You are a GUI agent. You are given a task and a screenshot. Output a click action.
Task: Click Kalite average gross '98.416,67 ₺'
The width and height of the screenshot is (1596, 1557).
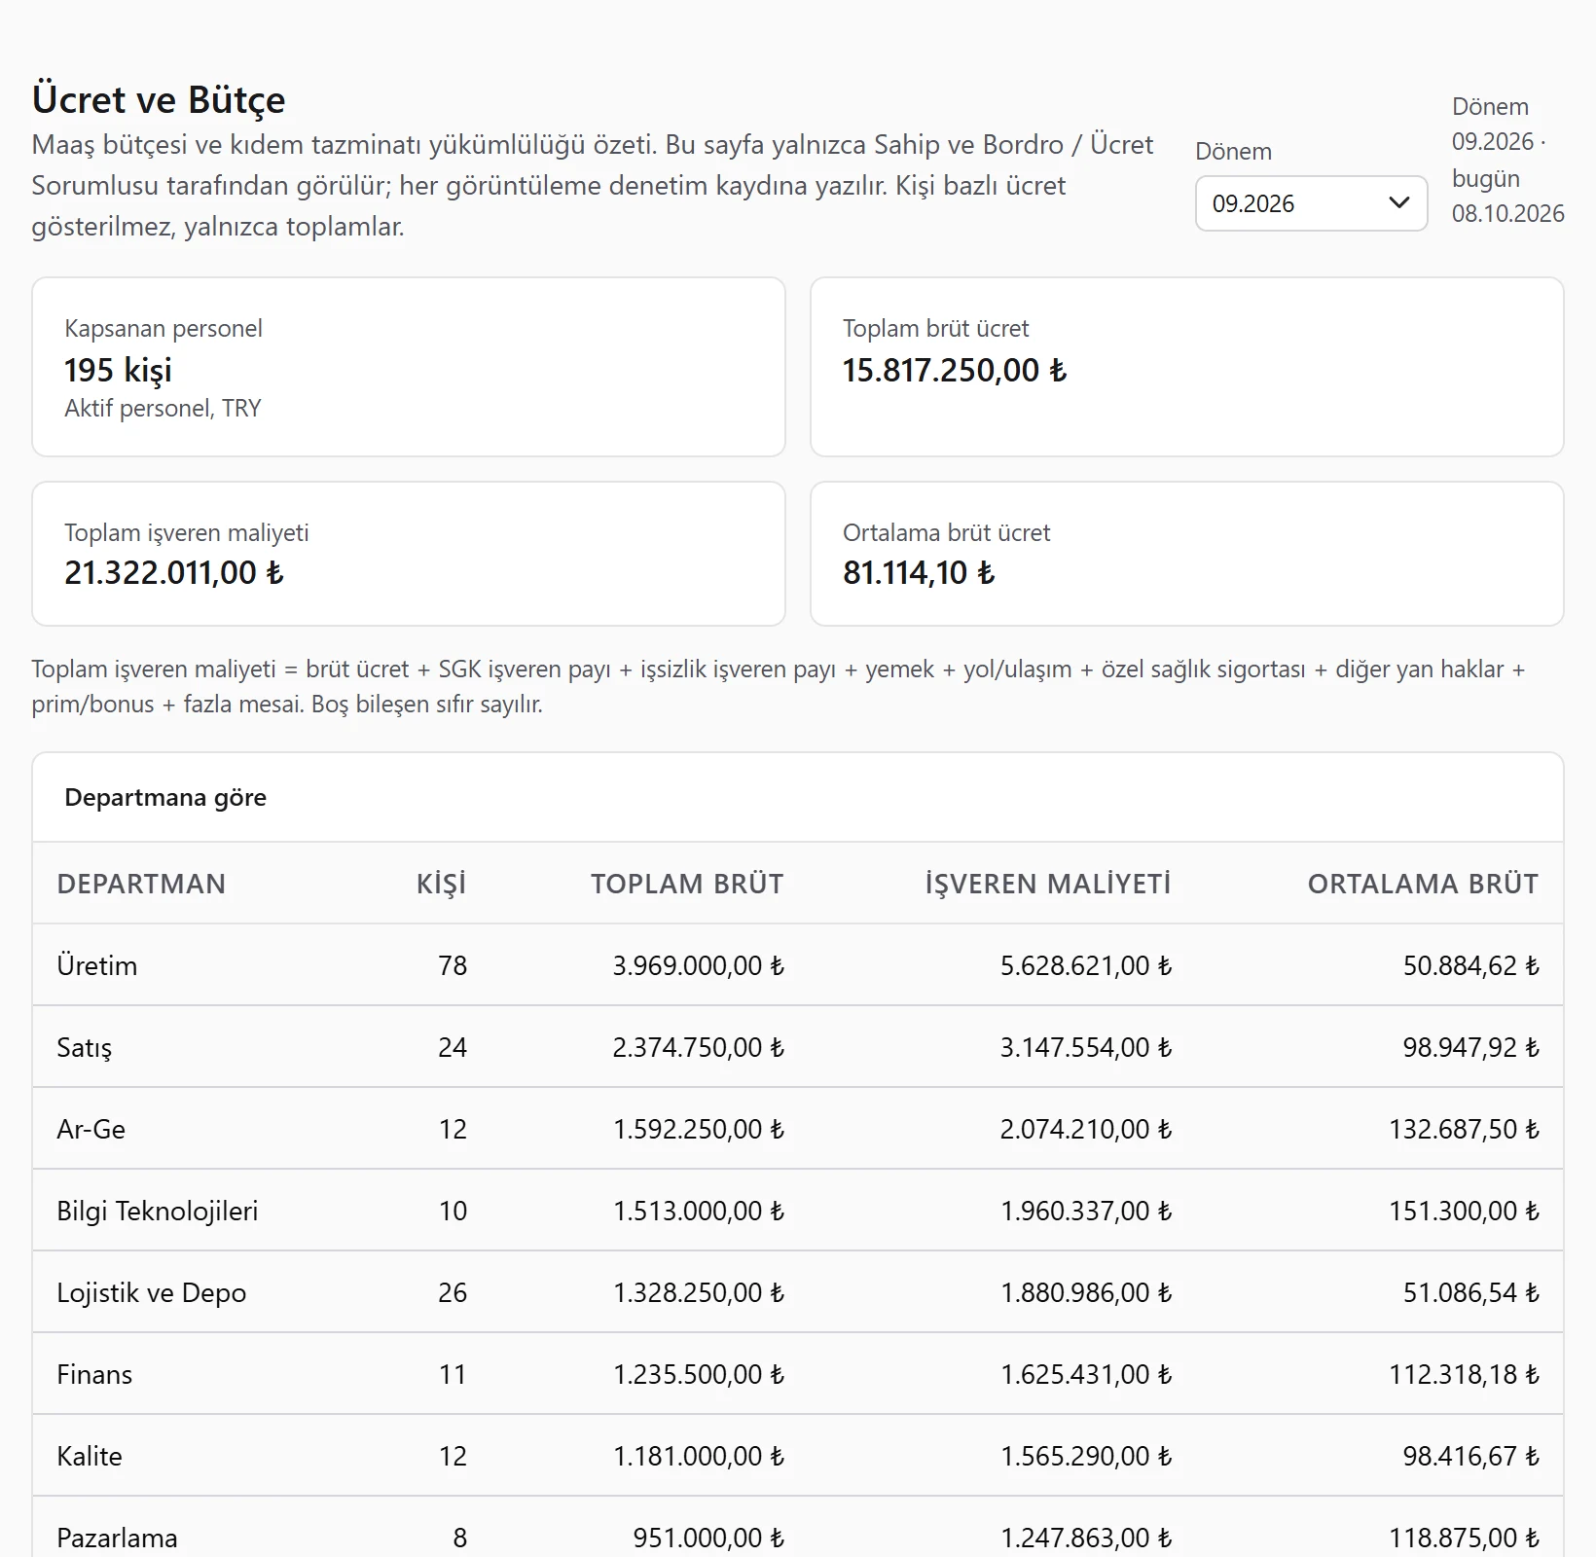(x=1471, y=1456)
